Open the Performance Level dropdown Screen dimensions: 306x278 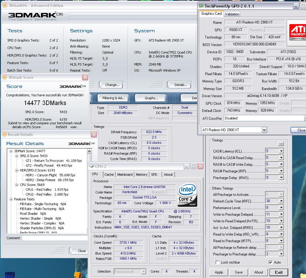[x=281, y=208]
